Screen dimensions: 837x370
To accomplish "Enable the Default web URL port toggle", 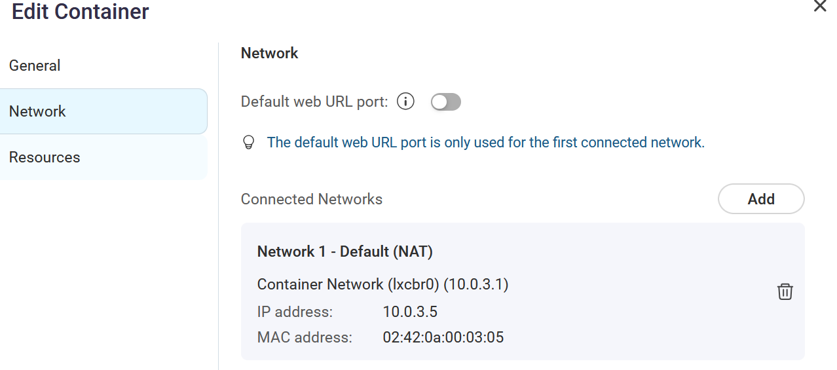I will point(446,102).
